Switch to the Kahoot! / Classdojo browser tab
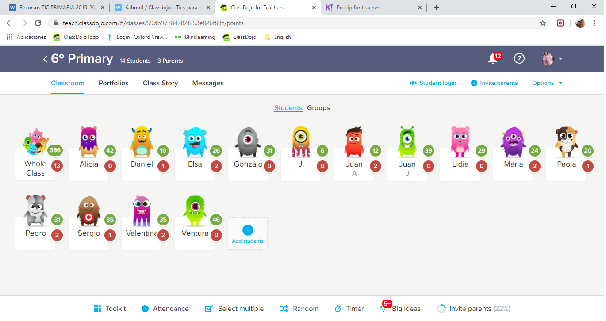 162,8
